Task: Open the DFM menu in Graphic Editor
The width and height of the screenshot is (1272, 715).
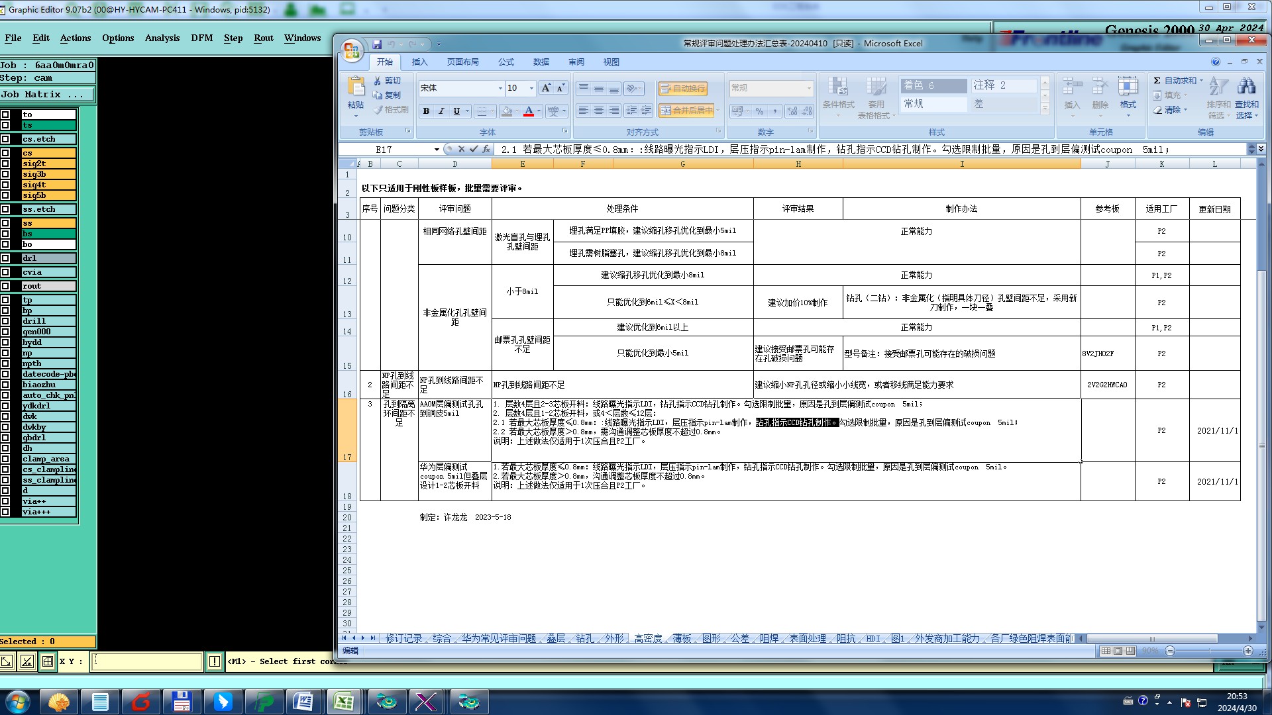Action: [x=201, y=38]
